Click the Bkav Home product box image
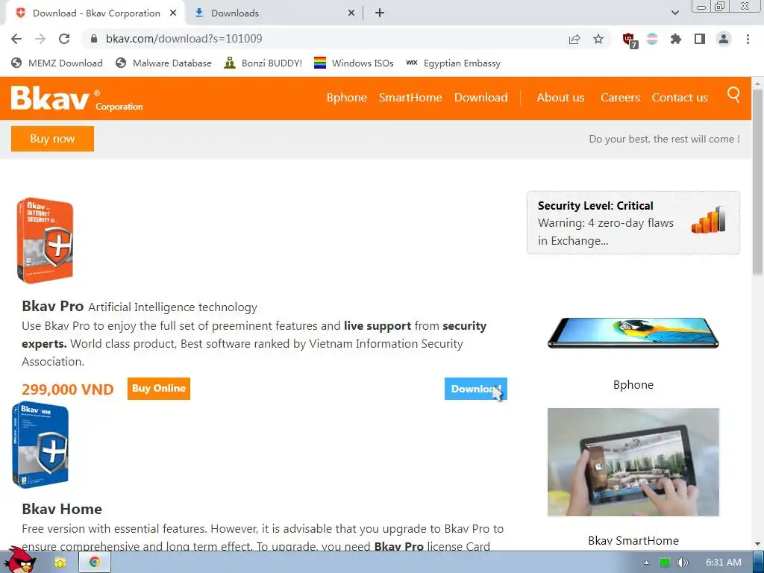This screenshot has width=764, height=573. [x=40, y=445]
